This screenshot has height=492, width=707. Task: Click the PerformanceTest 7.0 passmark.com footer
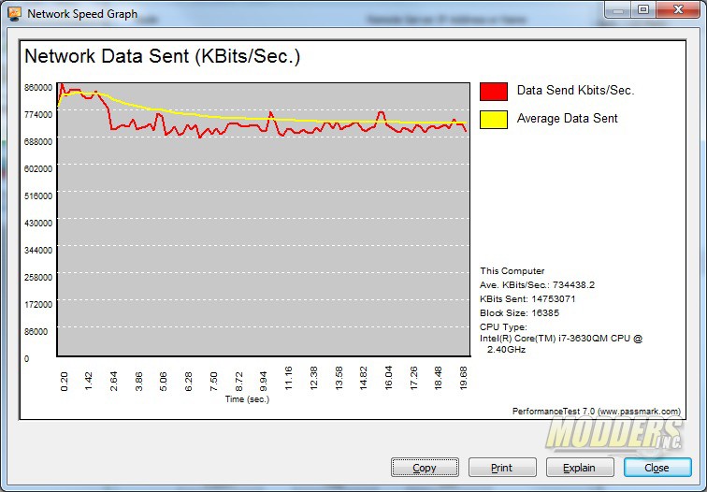[596, 411]
